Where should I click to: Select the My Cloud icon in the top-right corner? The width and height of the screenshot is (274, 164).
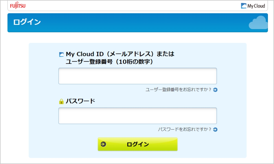244,5
